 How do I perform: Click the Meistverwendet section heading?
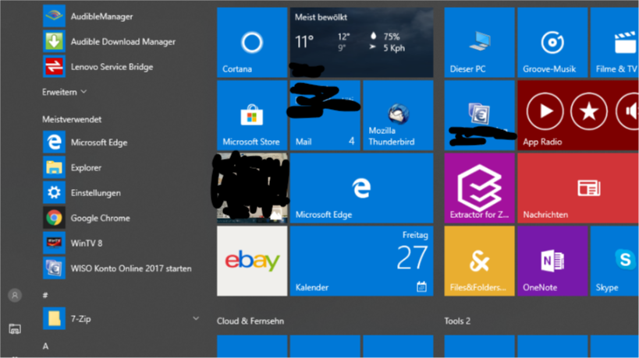(x=72, y=120)
